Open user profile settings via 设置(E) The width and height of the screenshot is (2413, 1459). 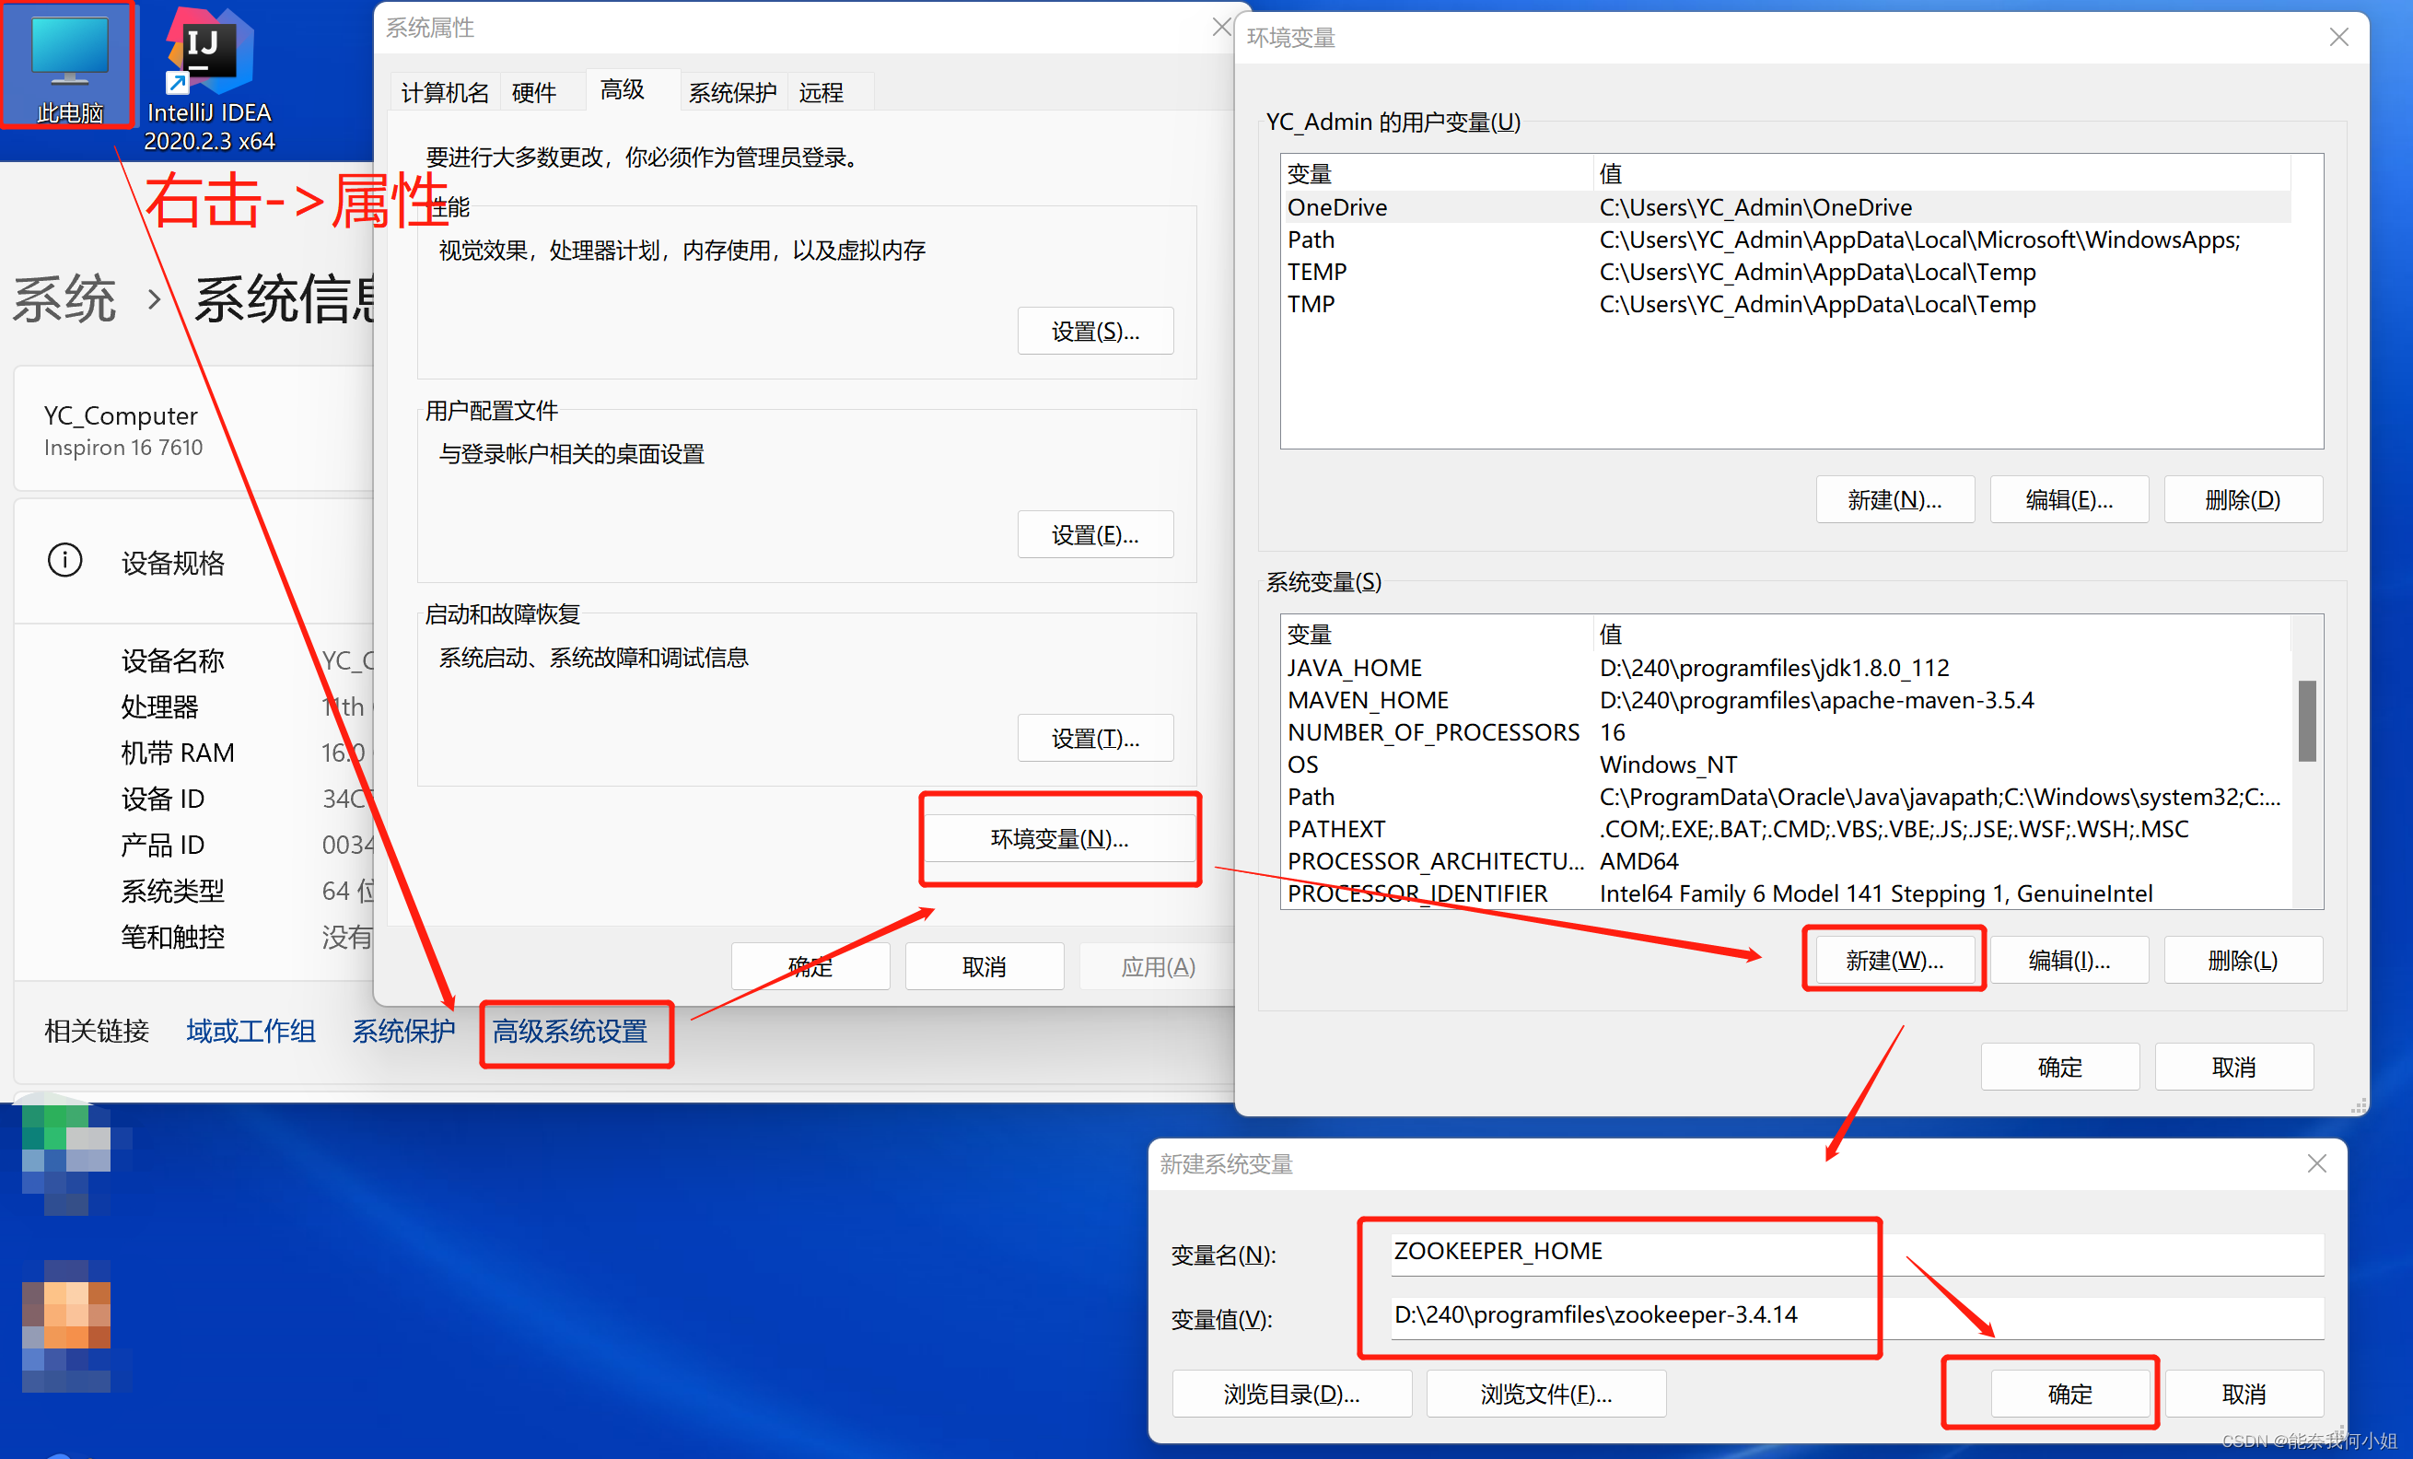(1095, 534)
